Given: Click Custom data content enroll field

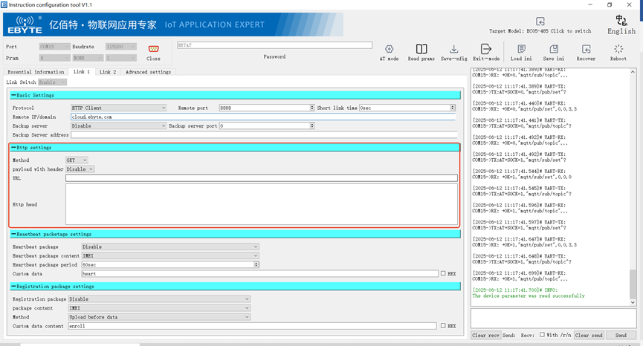Looking at the screenshot, I should 252,326.
